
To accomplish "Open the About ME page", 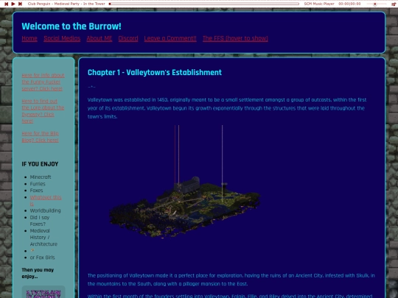I will point(99,38).
